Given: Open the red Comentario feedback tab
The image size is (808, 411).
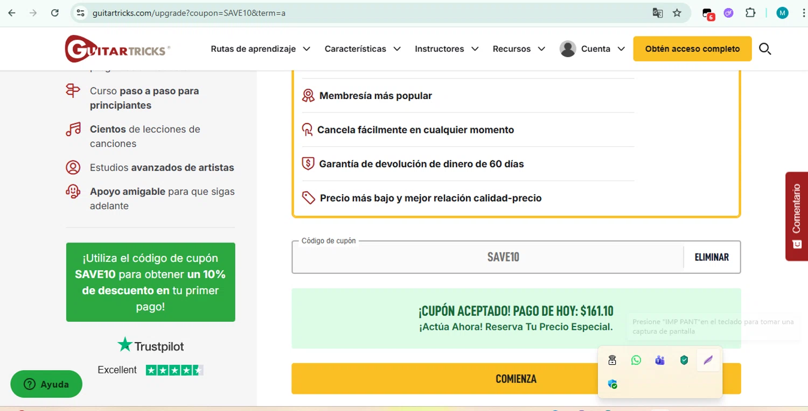Looking at the screenshot, I should (797, 216).
